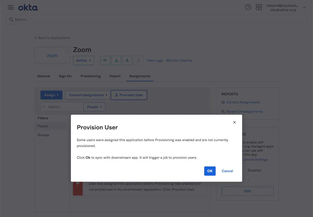This screenshot has width=313, height=217.
Task: Open the help question mark icon
Action: pos(248,7)
